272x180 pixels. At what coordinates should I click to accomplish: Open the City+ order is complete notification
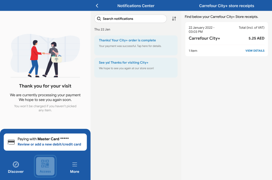pos(136,45)
